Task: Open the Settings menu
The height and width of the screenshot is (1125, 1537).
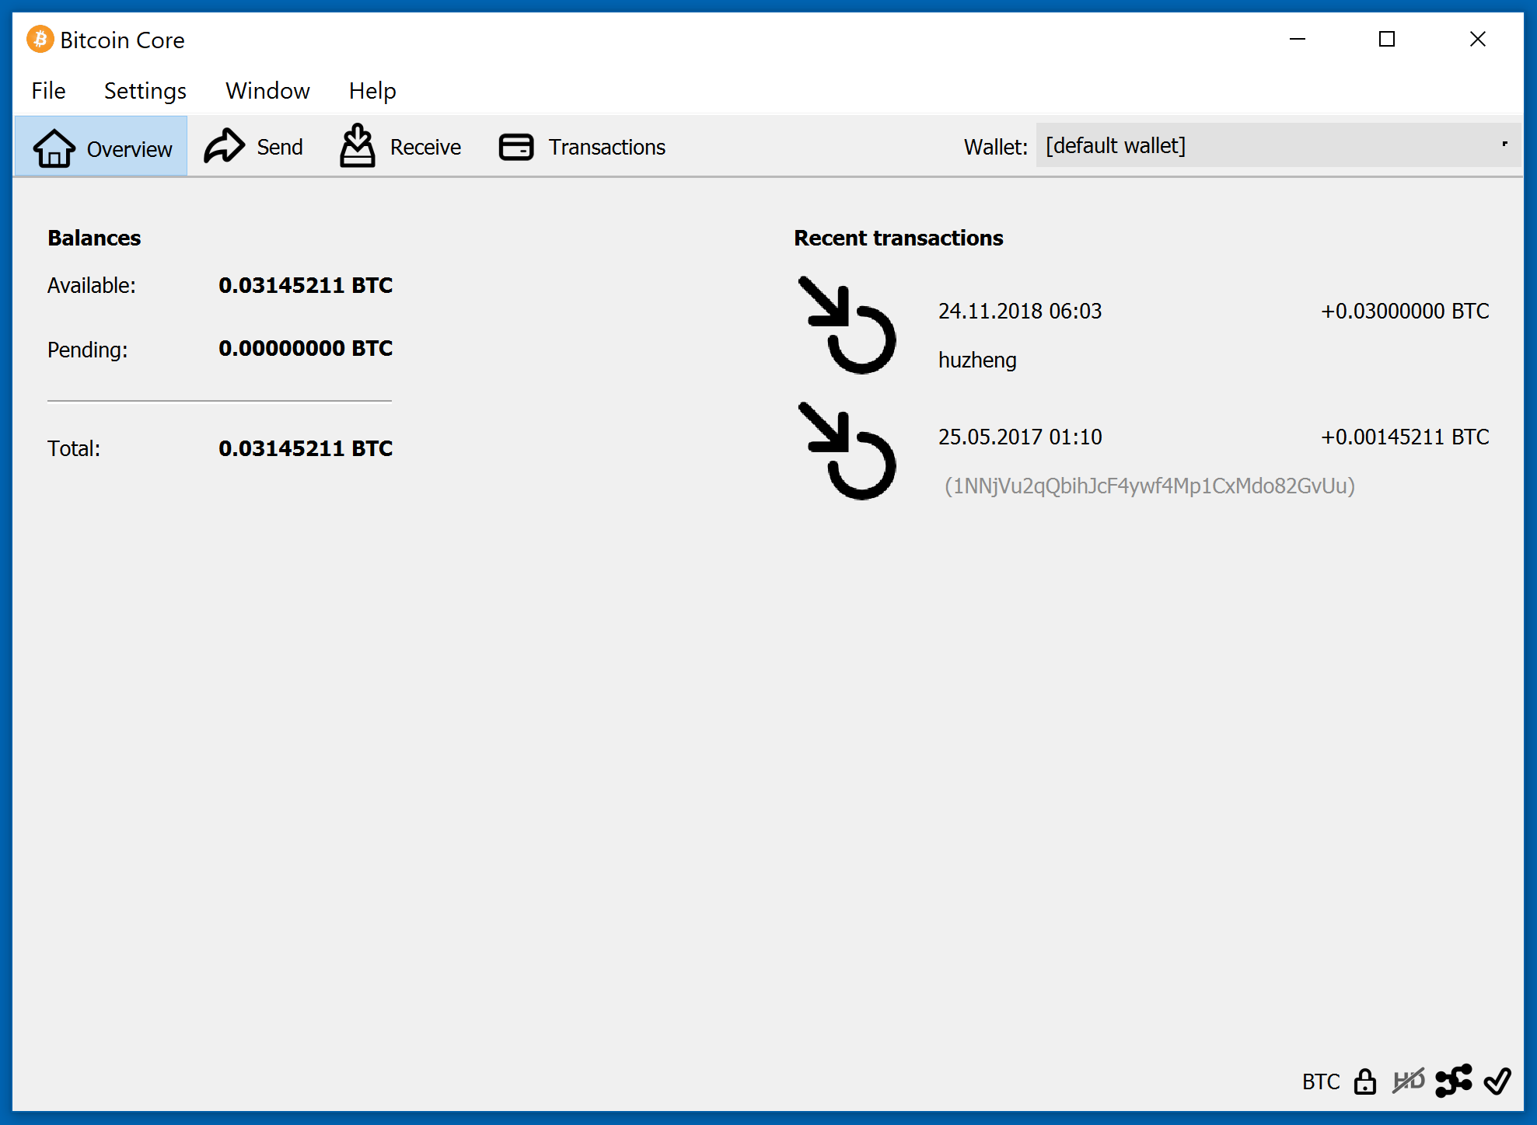Action: (145, 91)
